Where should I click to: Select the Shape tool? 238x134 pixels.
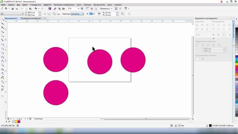[2, 23]
